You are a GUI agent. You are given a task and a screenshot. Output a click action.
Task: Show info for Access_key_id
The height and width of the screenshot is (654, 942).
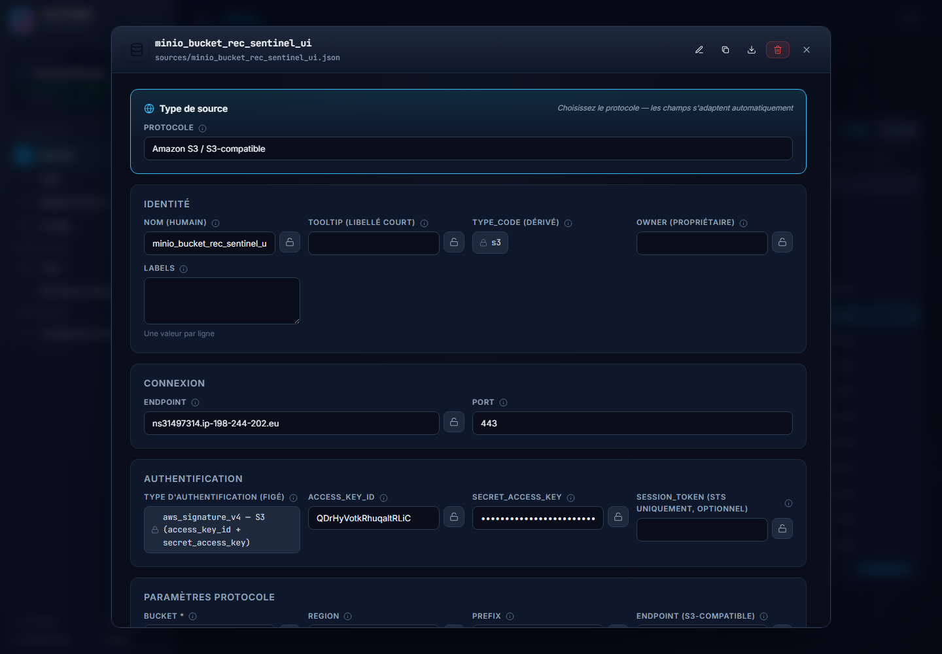pyautogui.click(x=383, y=498)
